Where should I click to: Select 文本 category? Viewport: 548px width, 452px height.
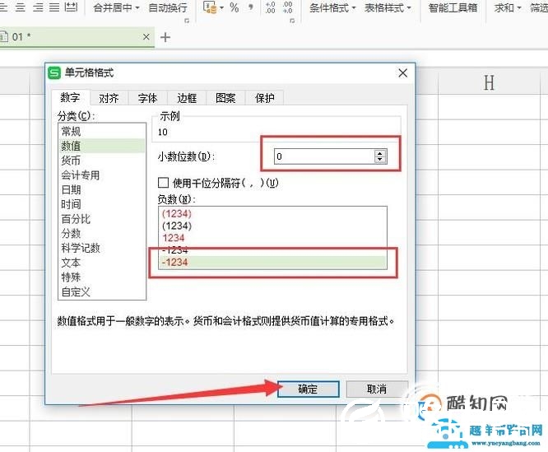click(x=102, y=263)
